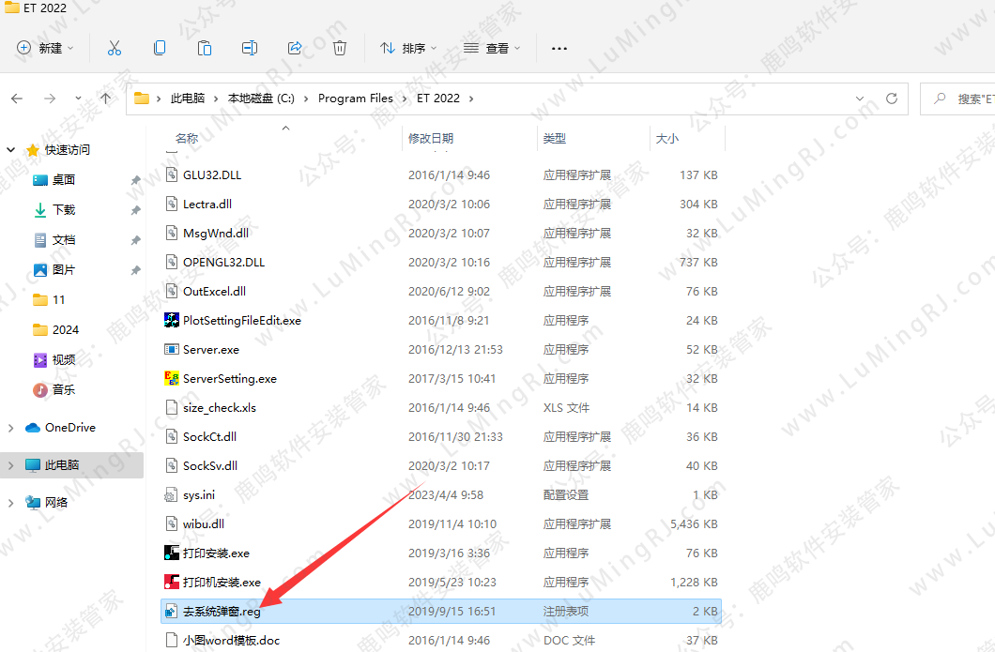Select the 打印机安装.exe icon

pyautogui.click(x=172, y=583)
